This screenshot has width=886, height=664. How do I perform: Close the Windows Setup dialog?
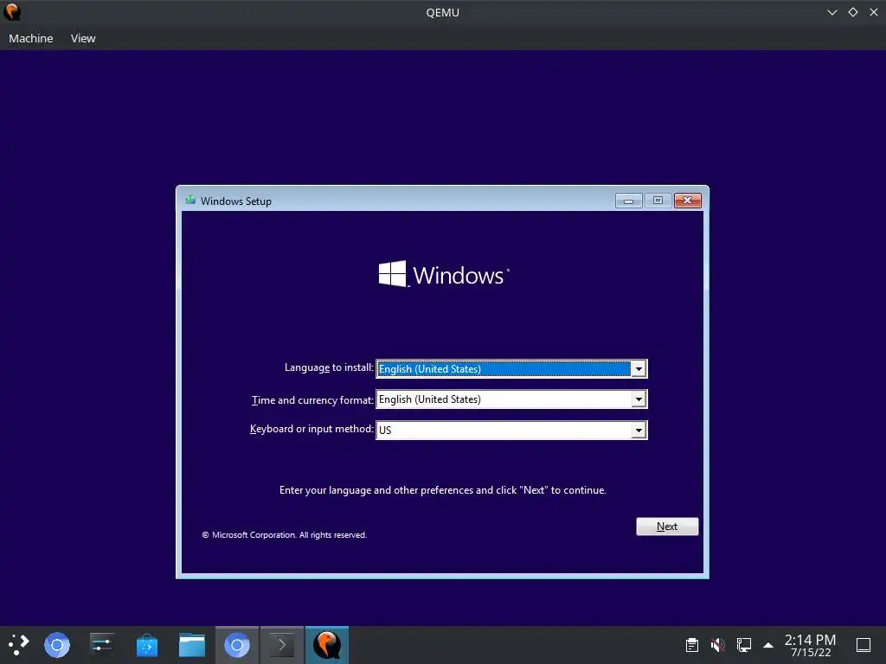688,201
